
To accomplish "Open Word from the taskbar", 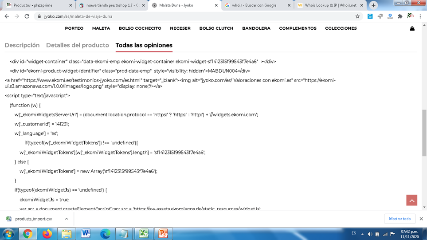I will (x=86, y=234).
